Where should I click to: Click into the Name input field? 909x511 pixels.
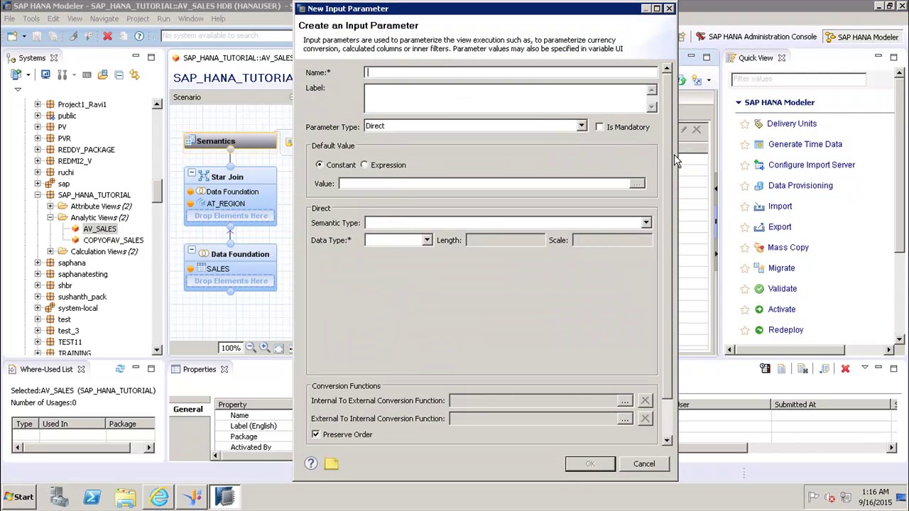coord(511,72)
